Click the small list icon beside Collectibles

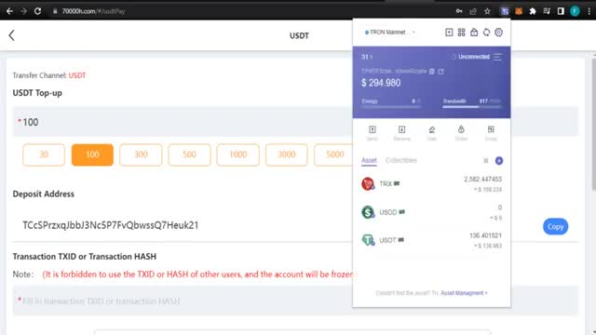point(486,161)
